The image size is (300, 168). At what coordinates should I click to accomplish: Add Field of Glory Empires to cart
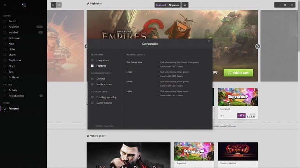[238, 73]
